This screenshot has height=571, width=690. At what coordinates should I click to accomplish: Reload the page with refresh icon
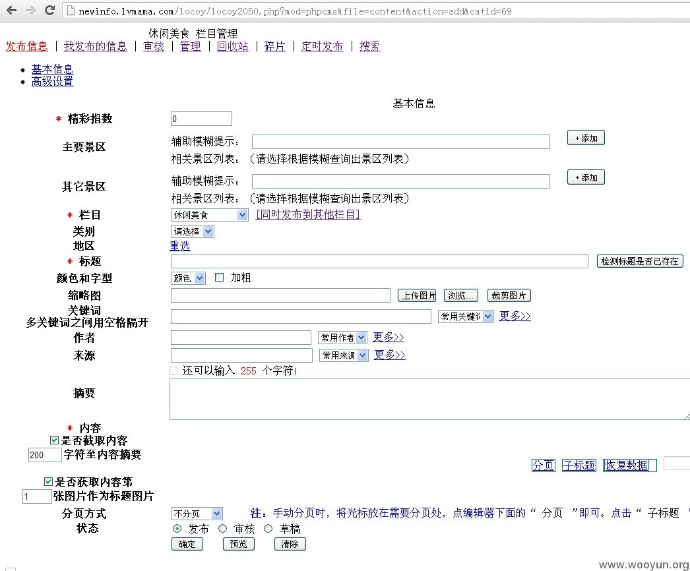click(x=49, y=10)
